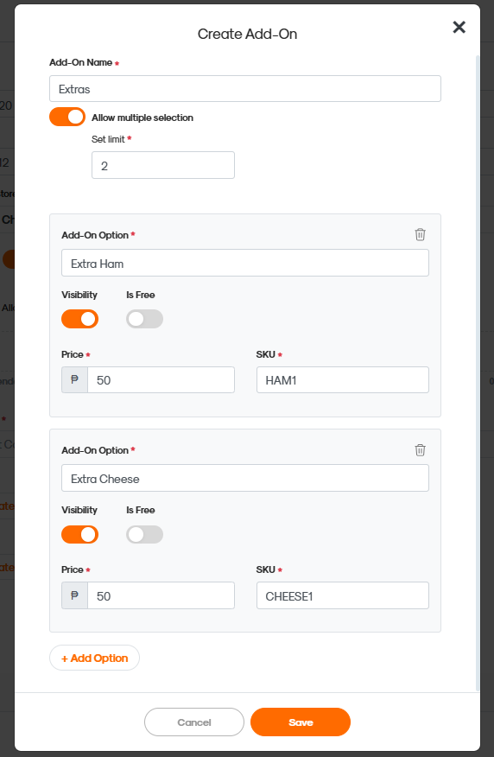Close the Create Add-On dialog
Viewport: 494px width, 757px height.
click(459, 27)
